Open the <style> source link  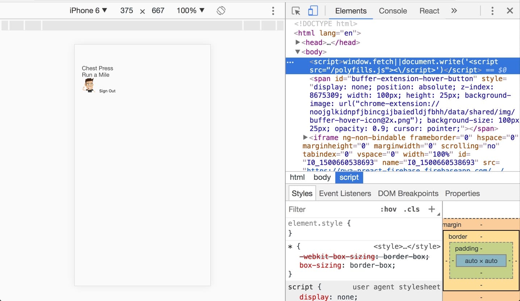point(407,247)
